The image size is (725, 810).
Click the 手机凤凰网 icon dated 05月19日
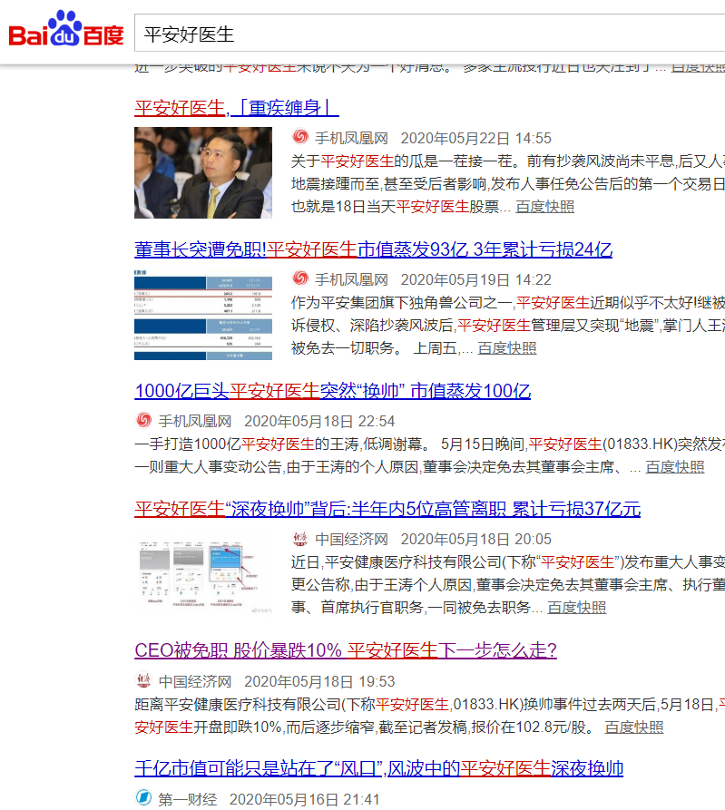tap(300, 279)
